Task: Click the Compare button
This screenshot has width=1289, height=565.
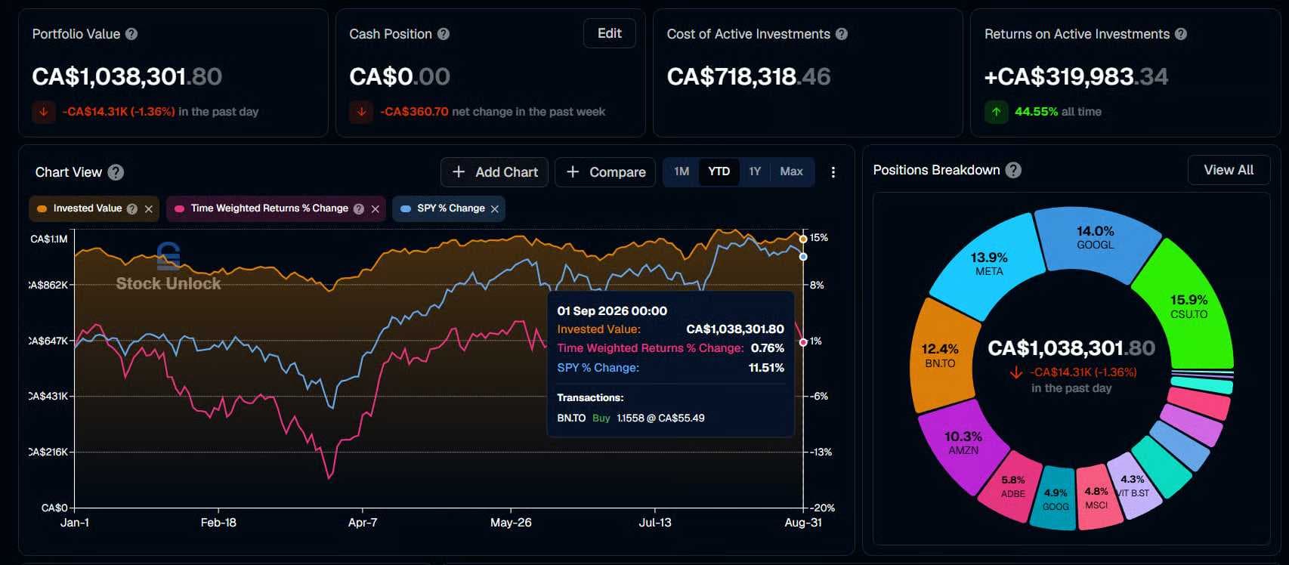Action: [x=606, y=172]
